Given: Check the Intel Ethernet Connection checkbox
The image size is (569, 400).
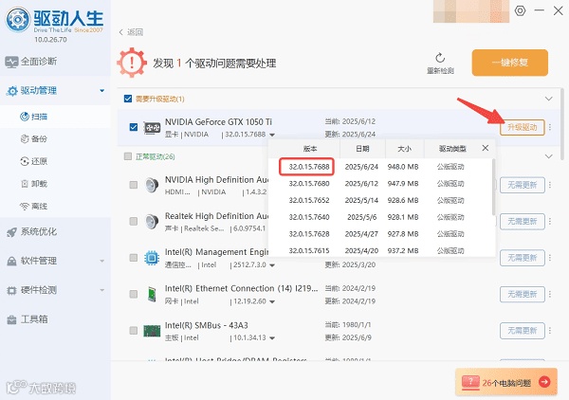Looking at the screenshot, I should (134, 294).
